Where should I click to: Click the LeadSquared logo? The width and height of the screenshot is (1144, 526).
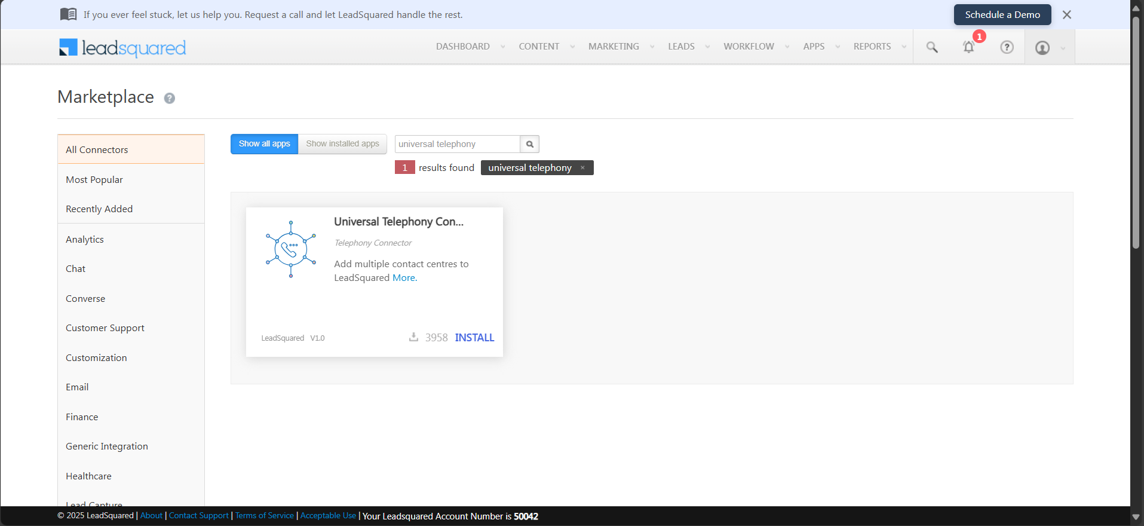[x=122, y=48]
